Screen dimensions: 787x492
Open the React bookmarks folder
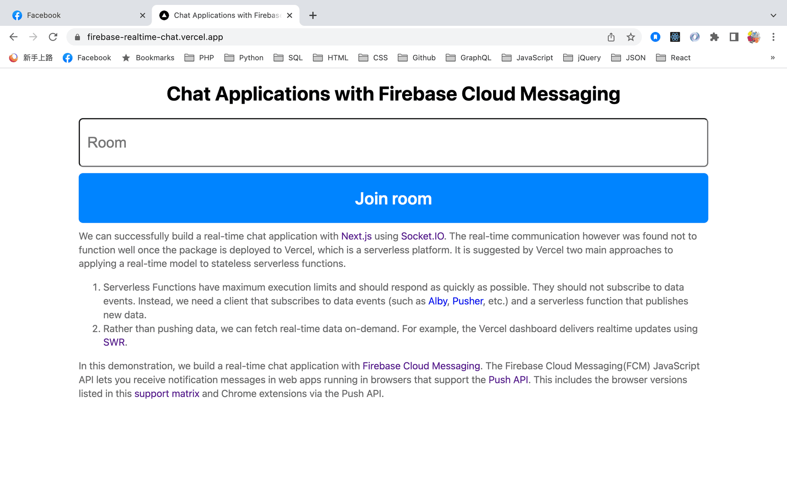point(673,58)
